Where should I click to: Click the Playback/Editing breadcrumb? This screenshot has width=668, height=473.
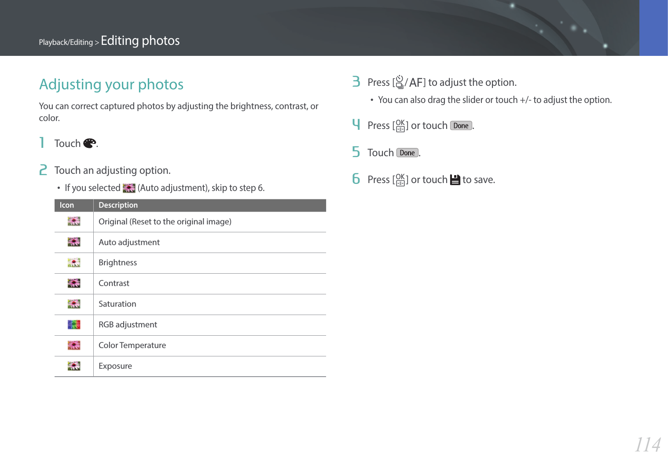click(66, 42)
